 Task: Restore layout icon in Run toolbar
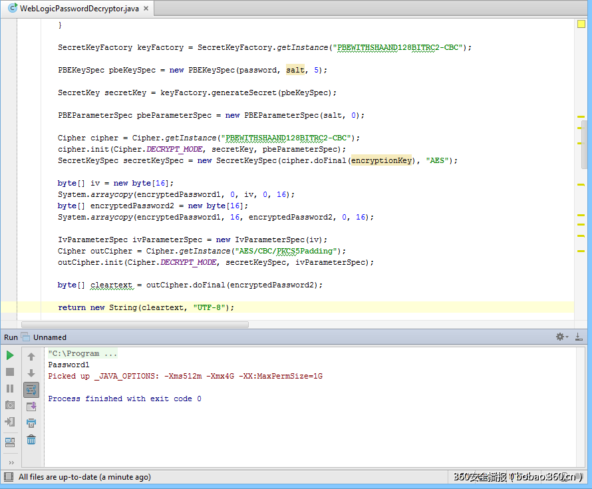10,442
